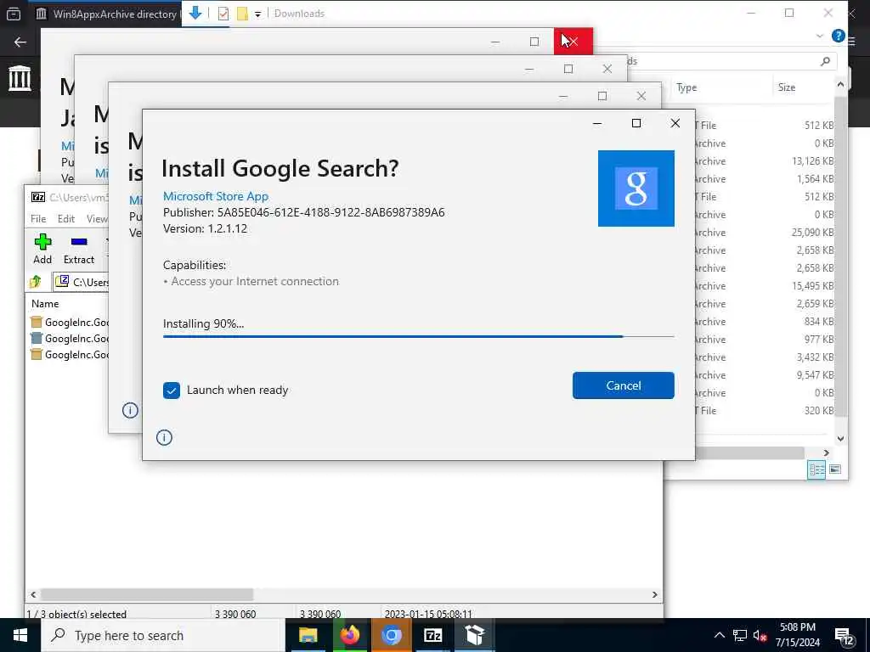
Task: Open the notification center icon
Action: (844, 637)
